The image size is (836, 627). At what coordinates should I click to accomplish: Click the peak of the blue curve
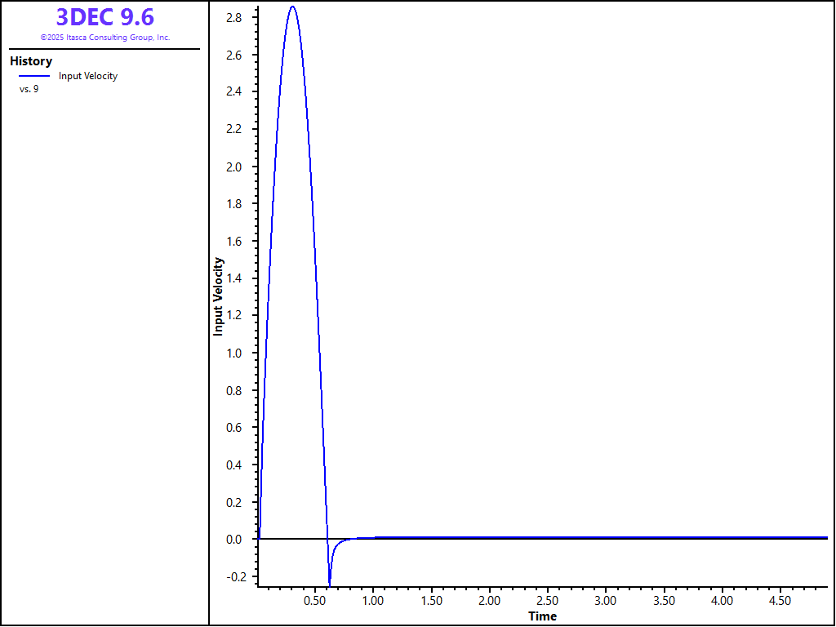[292, 7]
